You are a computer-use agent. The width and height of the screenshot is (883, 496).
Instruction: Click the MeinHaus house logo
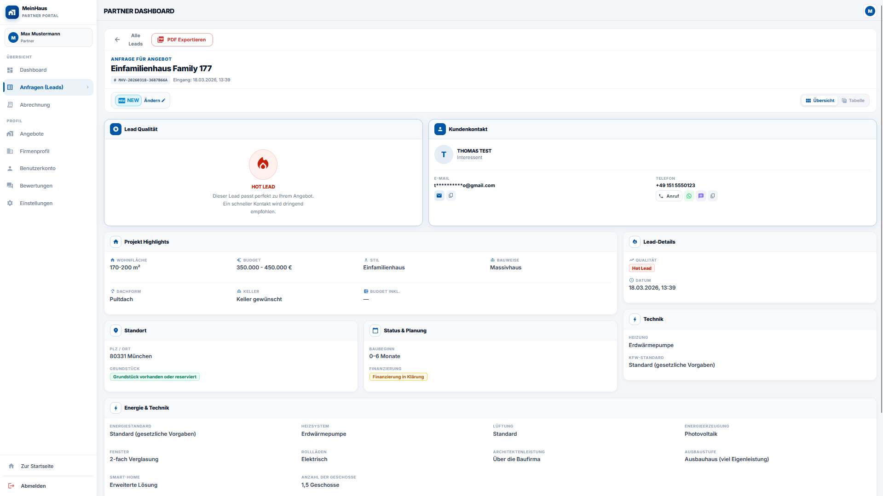tap(12, 12)
